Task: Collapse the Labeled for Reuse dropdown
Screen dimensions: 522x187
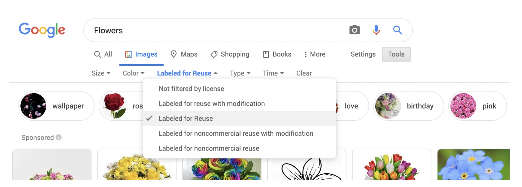Action: [187, 73]
